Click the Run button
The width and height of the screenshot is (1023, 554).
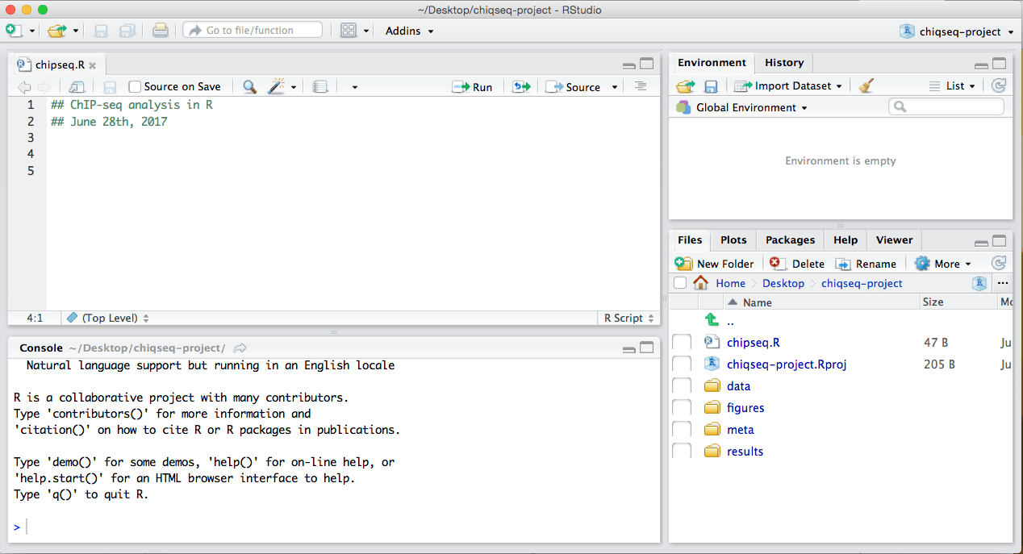[473, 87]
